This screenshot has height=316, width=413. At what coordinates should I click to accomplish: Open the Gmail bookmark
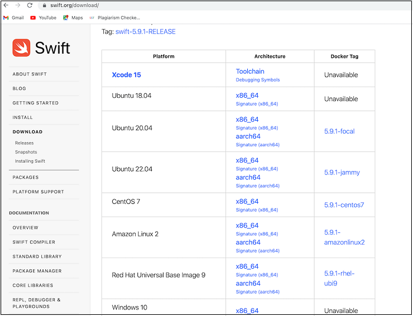[14, 18]
